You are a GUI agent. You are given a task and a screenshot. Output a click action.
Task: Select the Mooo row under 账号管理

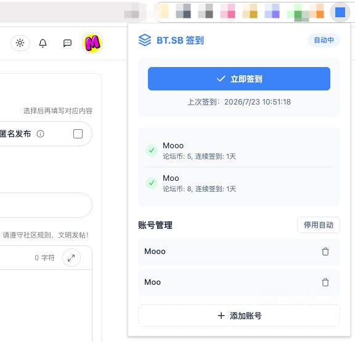(x=239, y=252)
